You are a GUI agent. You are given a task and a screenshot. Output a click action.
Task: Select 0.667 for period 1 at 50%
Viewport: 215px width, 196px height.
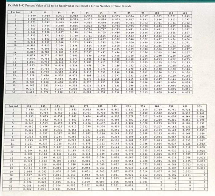point(201,110)
